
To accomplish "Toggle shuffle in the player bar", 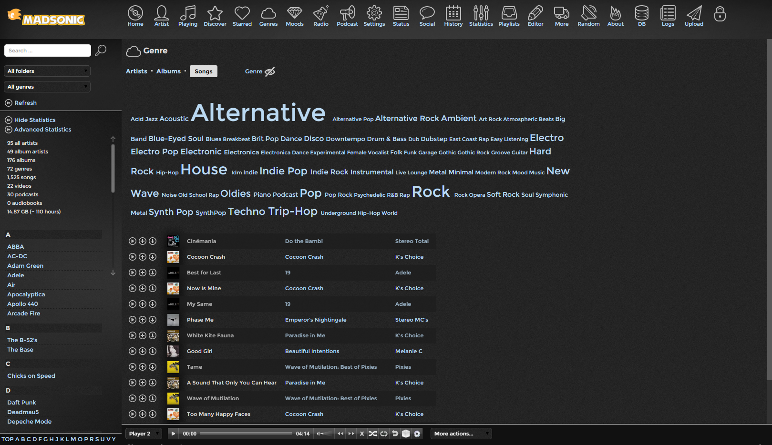I will 373,434.
